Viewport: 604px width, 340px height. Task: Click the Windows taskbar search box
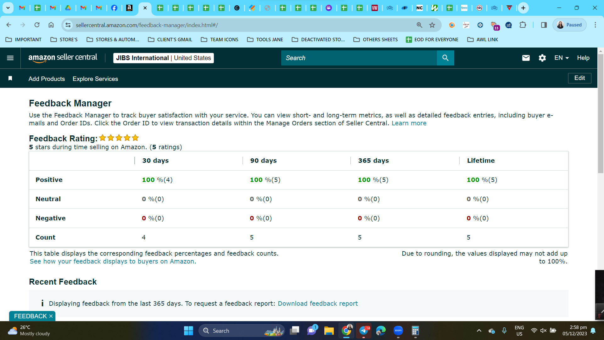[242, 331]
